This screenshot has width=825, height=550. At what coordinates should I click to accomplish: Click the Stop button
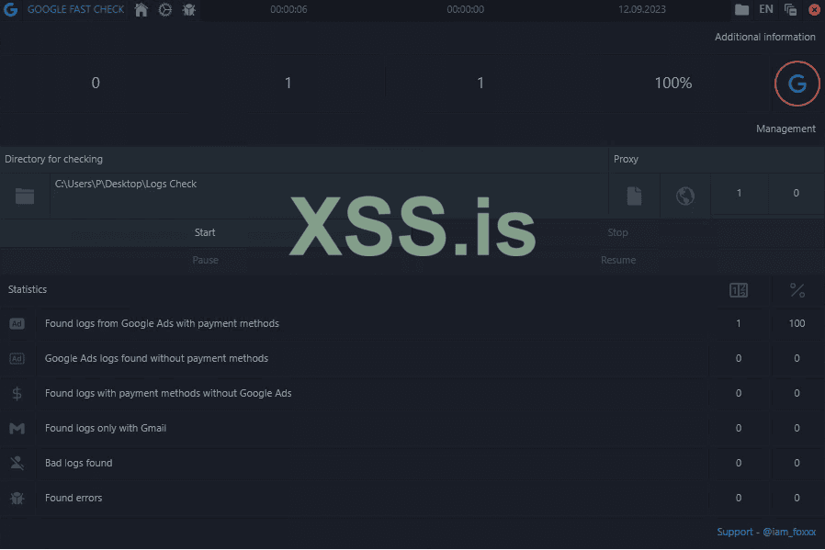coord(617,232)
